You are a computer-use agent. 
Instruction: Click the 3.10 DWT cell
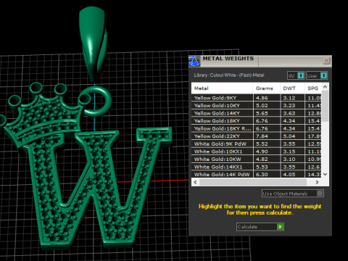coord(292,159)
